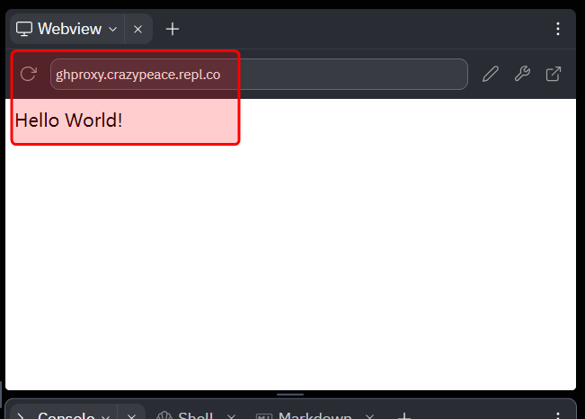This screenshot has width=585, height=419.
Task: Open top pane three-dot options menu
Action: point(558,29)
